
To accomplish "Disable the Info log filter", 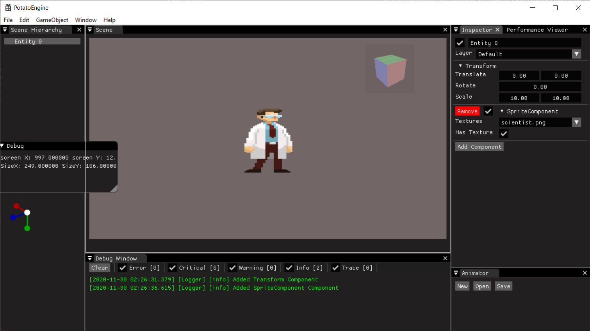I will click(x=289, y=267).
